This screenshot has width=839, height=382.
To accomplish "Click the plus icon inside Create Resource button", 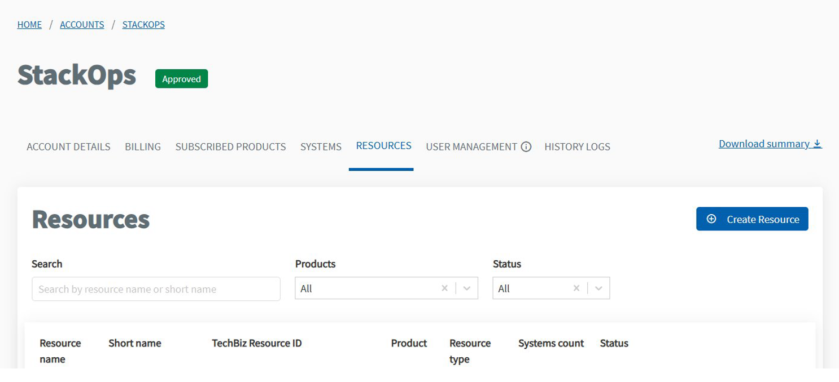I will click(x=711, y=219).
